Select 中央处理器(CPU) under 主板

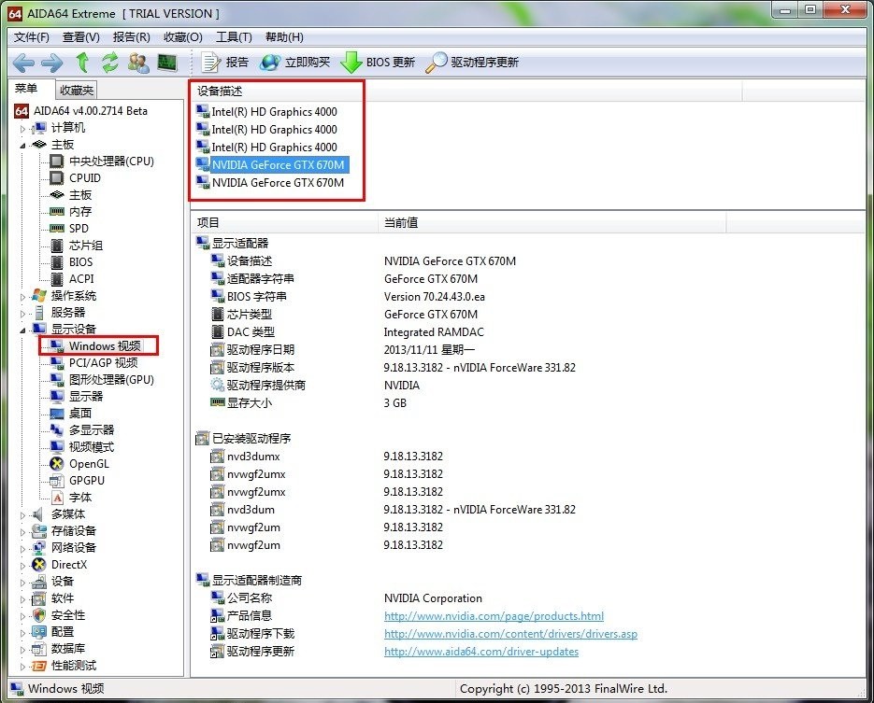[x=111, y=161]
